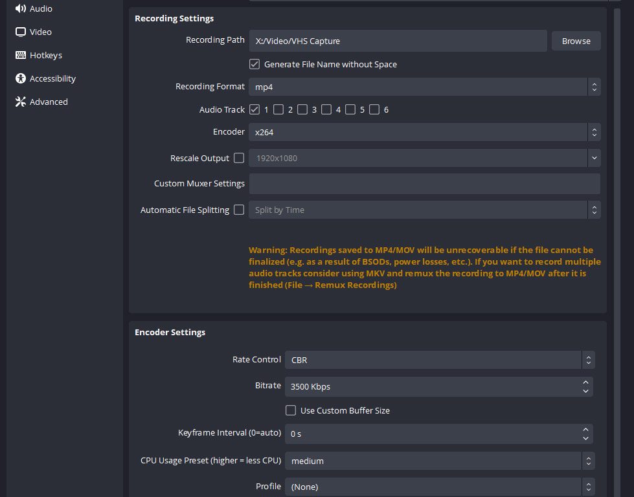Toggle the Automatic File Splitting checkbox
This screenshot has height=497, width=634.
pos(239,210)
